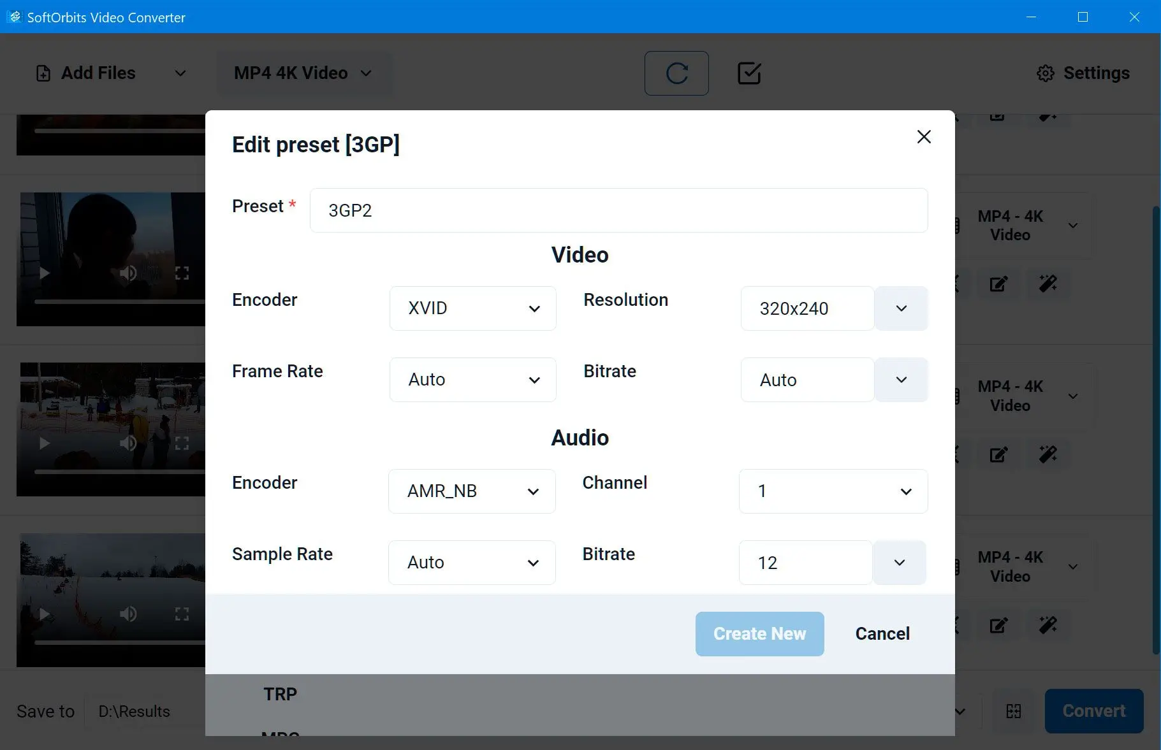The width and height of the screenshot is (1161, 750).
Task: Open fullscreen on the second video thumbnail
Action: 182,273
